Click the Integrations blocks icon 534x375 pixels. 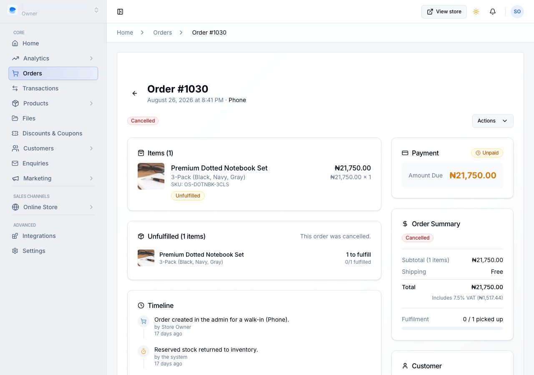pyautogui.click(x=15, y=236)
